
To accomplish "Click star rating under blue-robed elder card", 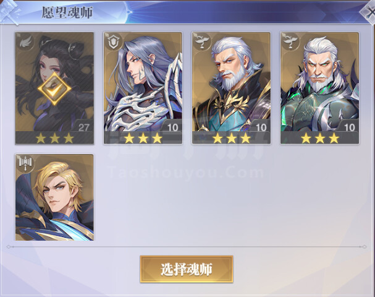I will pos(231,138).
